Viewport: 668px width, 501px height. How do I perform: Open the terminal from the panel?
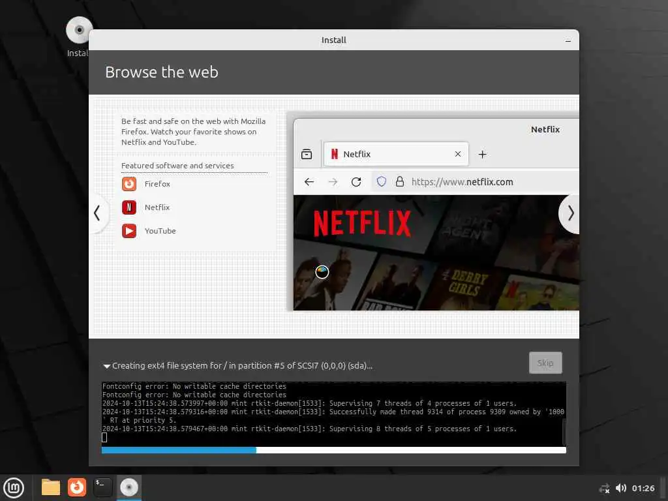pyautogui.click(x=102, y=487)
